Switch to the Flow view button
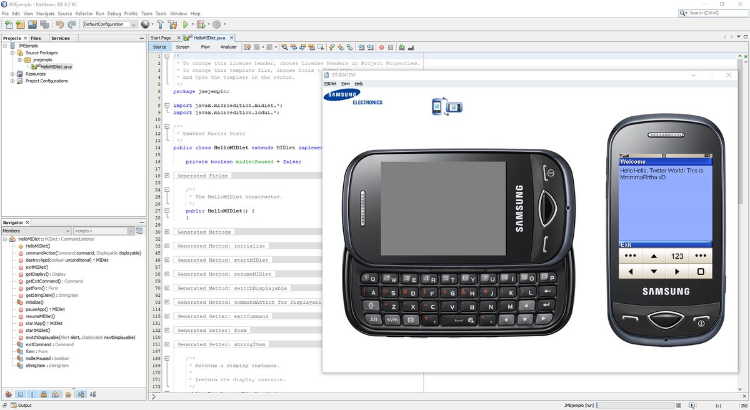Image resolution: width=750 pixels, height=410 pixels. (205, 47)
